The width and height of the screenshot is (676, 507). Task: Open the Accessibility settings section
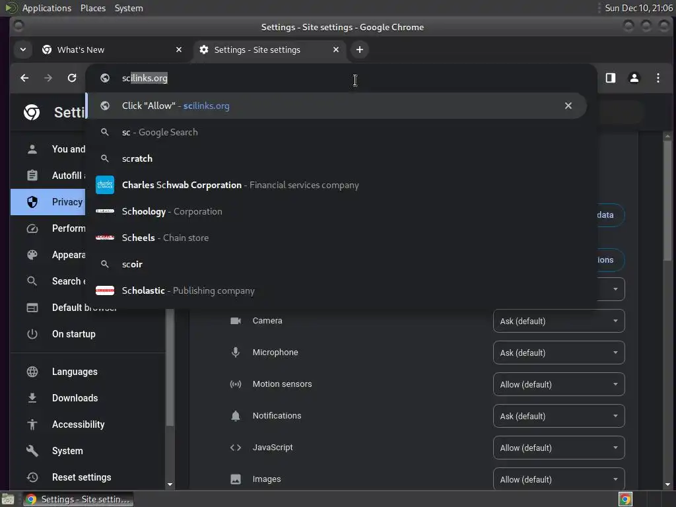(88, 424)
